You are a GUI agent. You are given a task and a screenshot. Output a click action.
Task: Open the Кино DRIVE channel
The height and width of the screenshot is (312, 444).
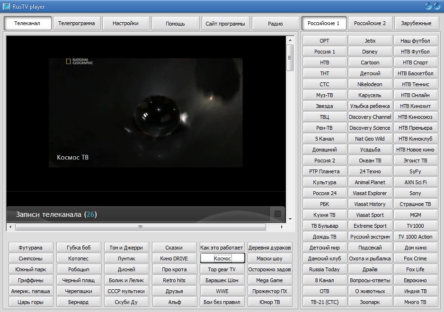(174, 259)
